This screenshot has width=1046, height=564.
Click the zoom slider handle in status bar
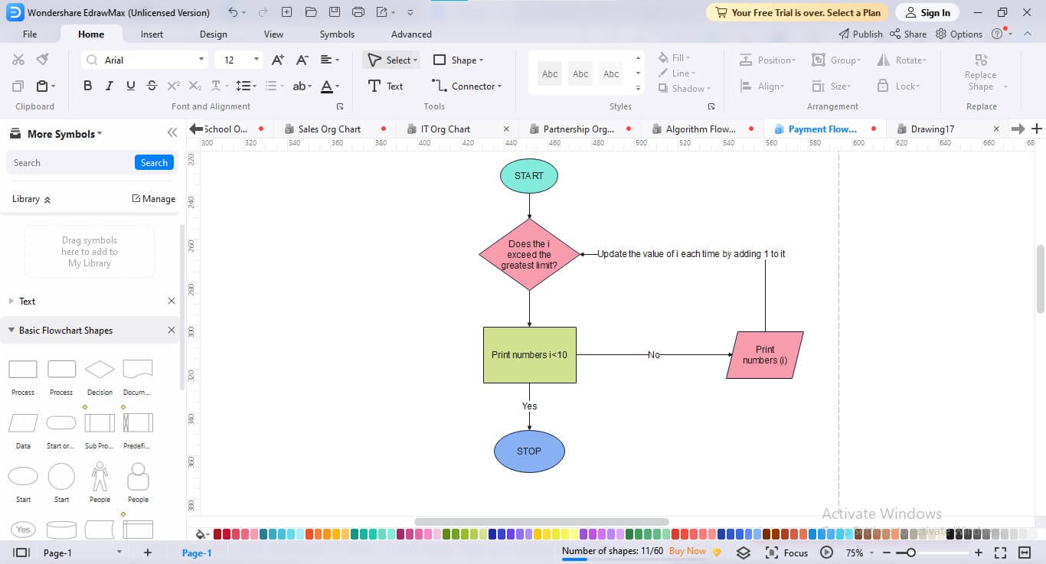[x=911, y=553]
